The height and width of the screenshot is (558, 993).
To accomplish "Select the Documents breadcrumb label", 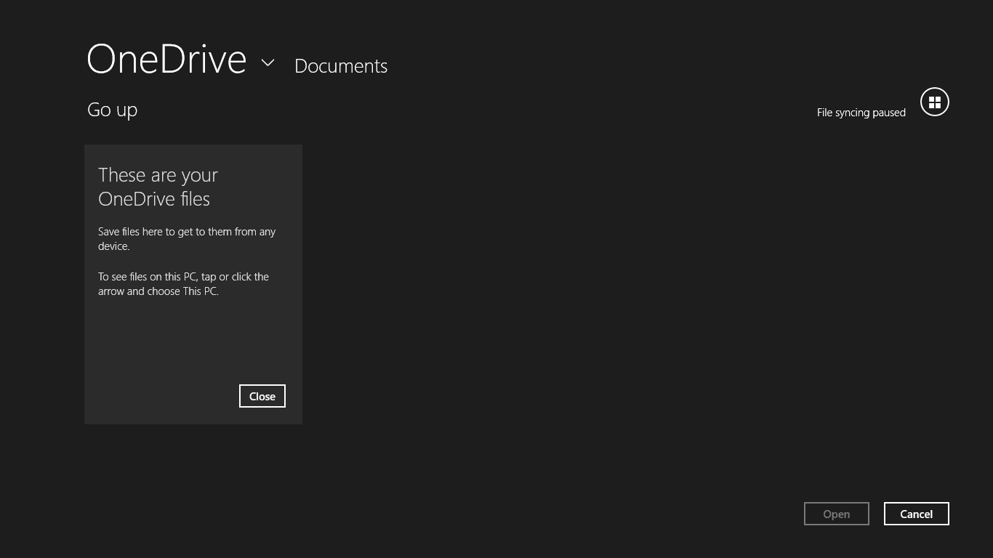I will (x=341, y=65).
